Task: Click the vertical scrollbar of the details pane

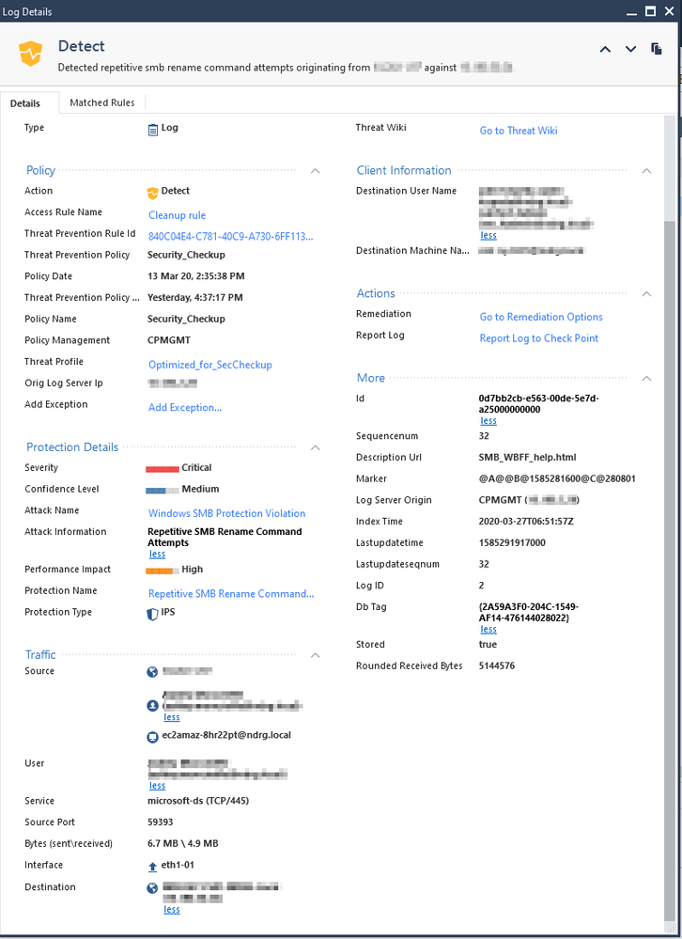Action: pyautogui.click(x=670, y=569)
